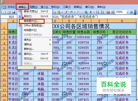Click the Excel application icon in title bar
Screen dimensions: 138x101
2,2
